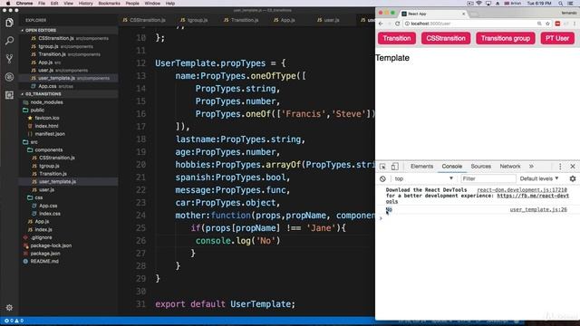Open the react-dom.development.js:17210 link
This screenshot has height=326, width=580.
click(522, 190)
